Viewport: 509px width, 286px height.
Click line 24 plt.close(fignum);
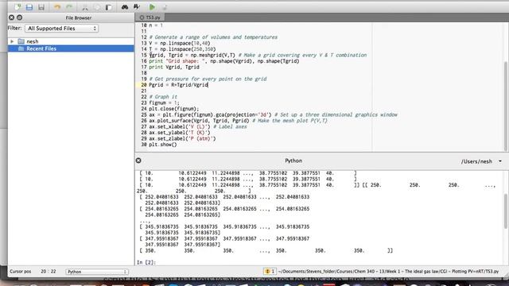pyautogui.click(x=173, y=109)
